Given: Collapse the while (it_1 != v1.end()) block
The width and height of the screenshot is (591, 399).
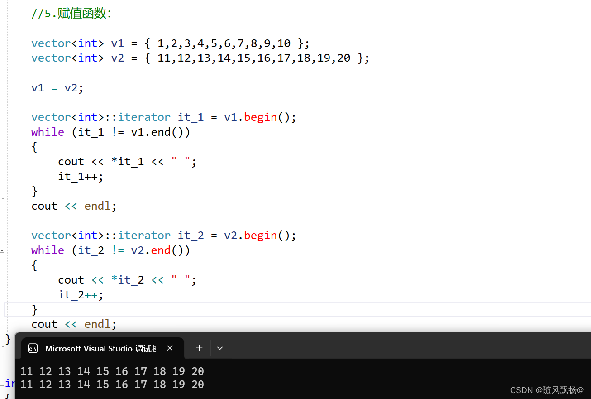Looking at the screenshot, I should (2, 132).
